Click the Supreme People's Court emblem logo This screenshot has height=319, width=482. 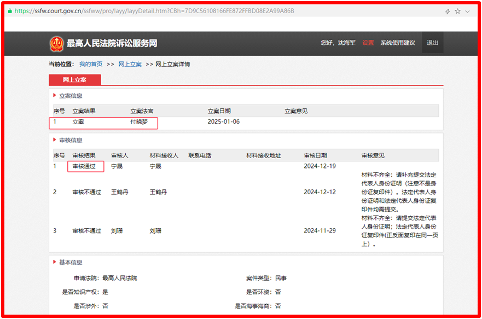point(56,43)
